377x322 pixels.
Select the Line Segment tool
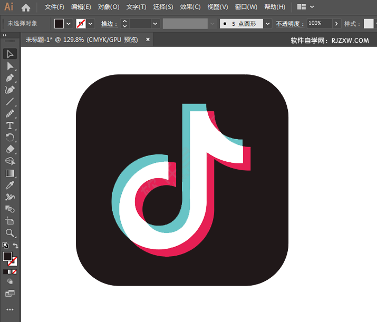(x=10, y=102)
